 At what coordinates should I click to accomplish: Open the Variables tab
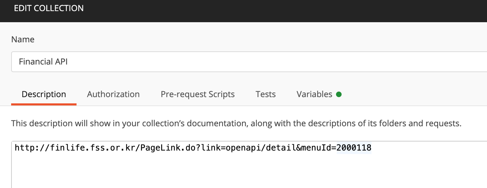[314, 94]
